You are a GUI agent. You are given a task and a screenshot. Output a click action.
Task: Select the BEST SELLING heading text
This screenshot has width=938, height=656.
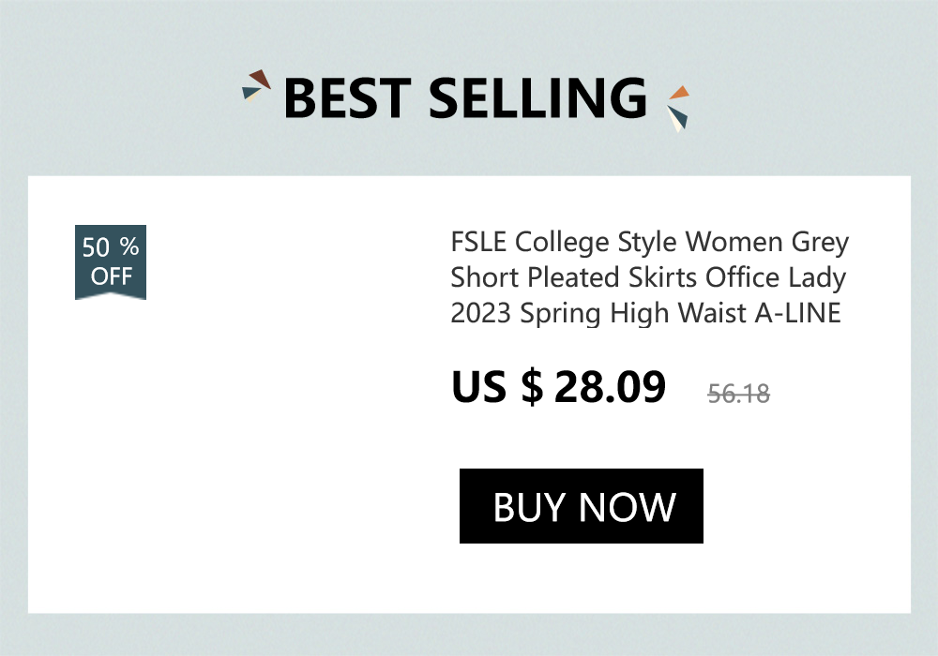(465, 98)
